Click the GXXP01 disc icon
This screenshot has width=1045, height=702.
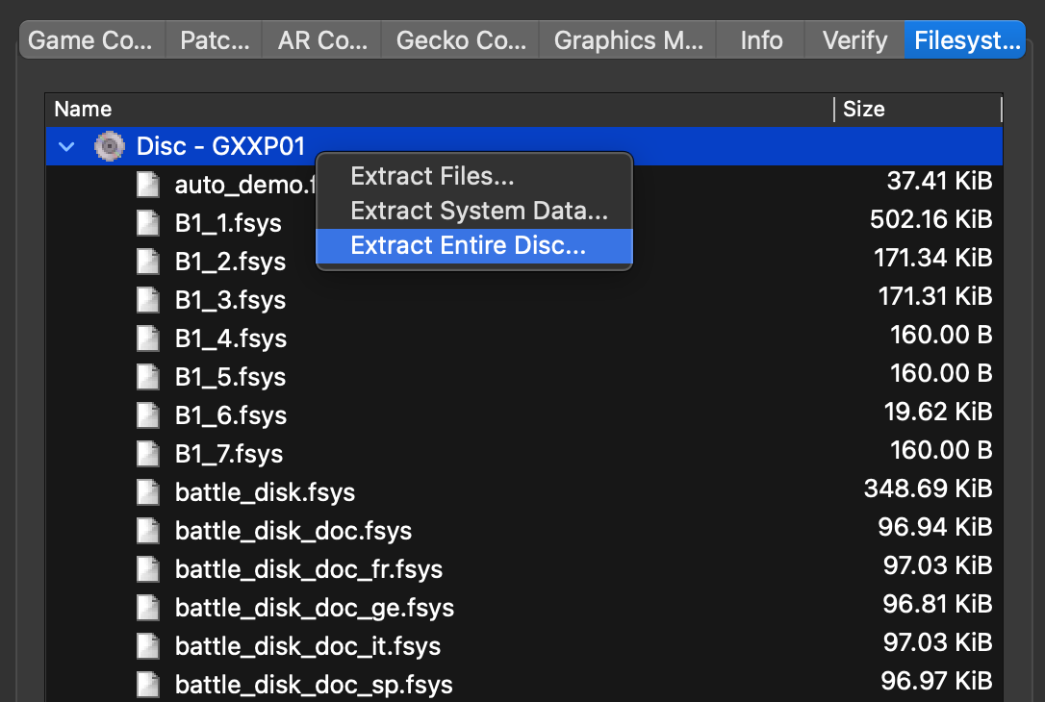point(110,146)
